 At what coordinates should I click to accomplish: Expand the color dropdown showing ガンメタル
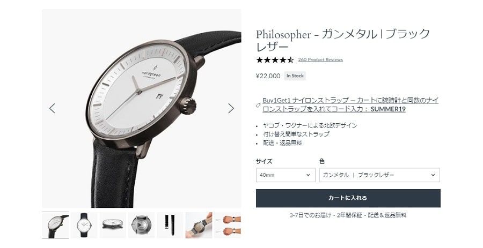click(x=379, y=175)
